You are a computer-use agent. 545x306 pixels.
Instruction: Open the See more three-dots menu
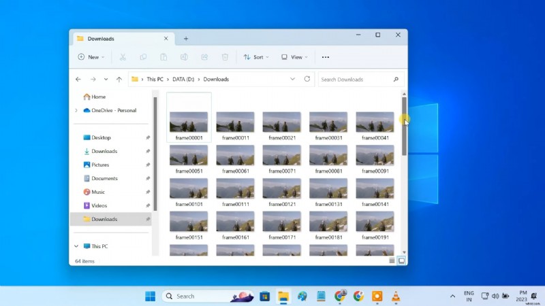point(326,57)
